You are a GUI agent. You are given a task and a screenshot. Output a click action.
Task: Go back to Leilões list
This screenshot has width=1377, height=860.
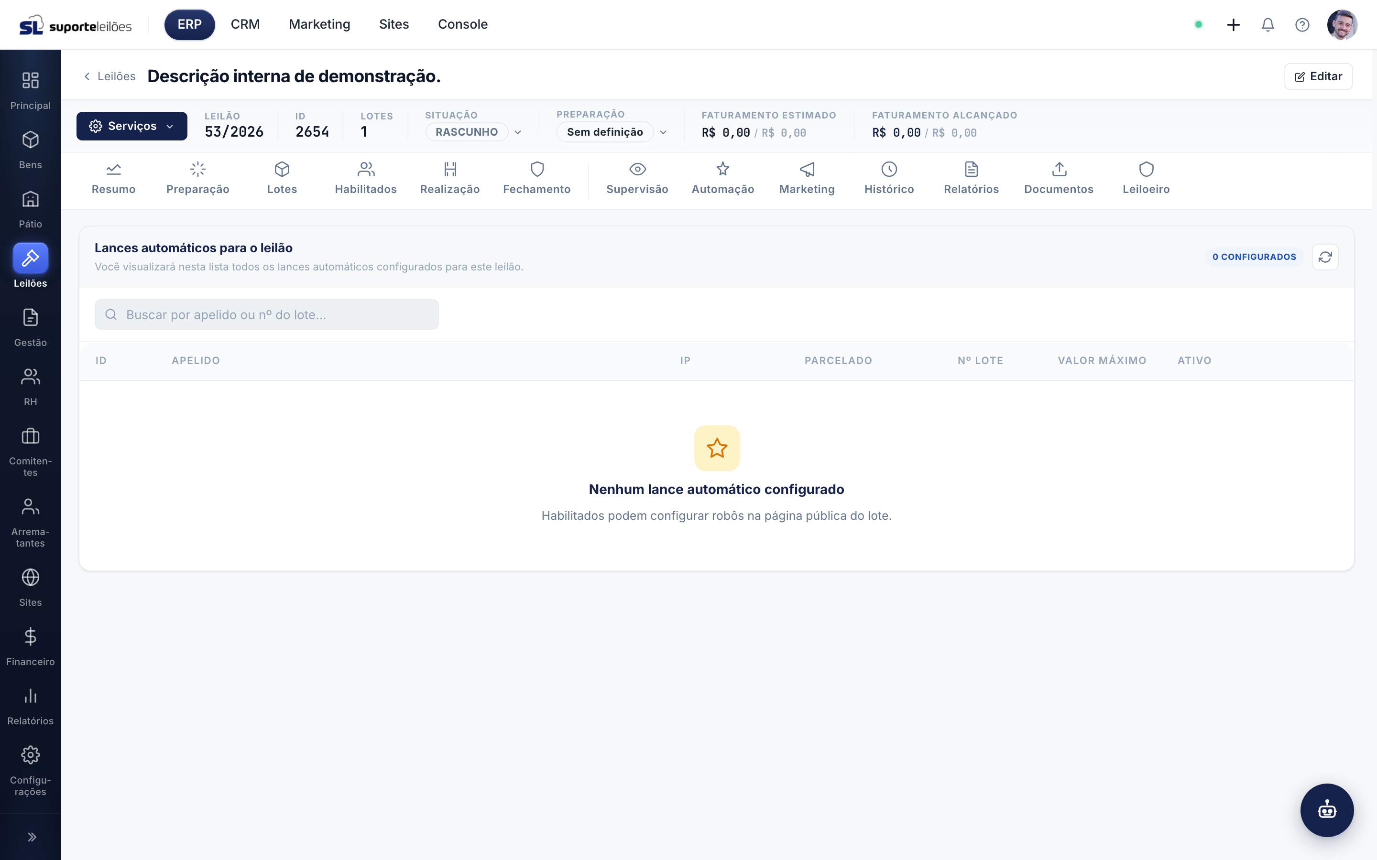(x=109, y=76)
